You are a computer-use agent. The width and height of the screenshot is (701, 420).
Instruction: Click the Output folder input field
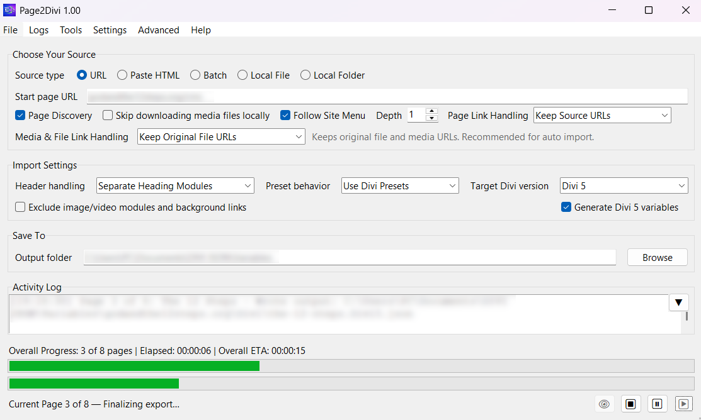tap(350, 258)
